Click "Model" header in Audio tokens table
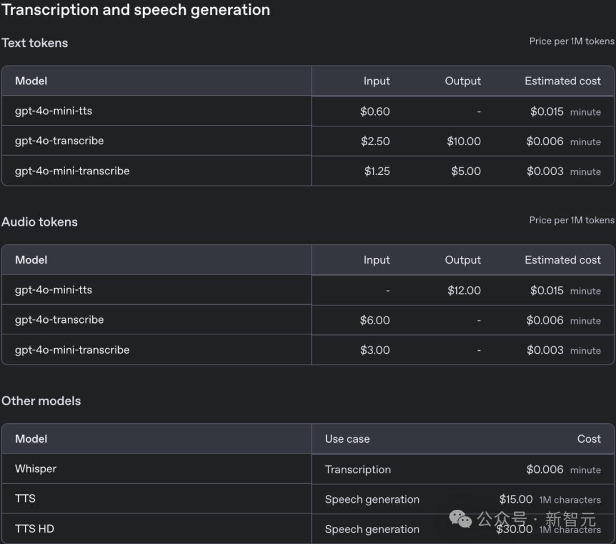Image resolution: width=616 pixels, height=544 pixels. pyautogui.click(x=31, y=260)
